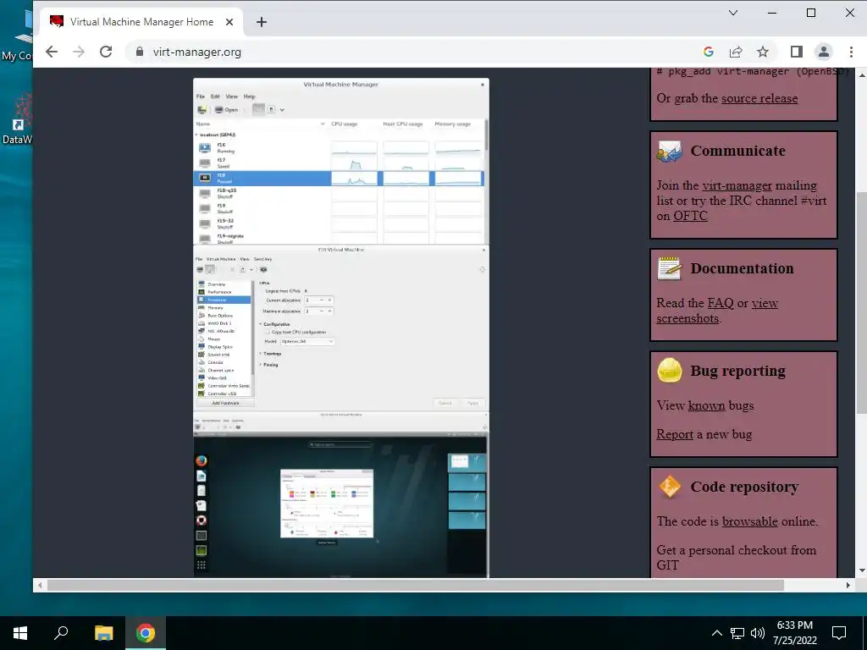
Task: Open the browsable code link
Action: click(x=750, y=521)
